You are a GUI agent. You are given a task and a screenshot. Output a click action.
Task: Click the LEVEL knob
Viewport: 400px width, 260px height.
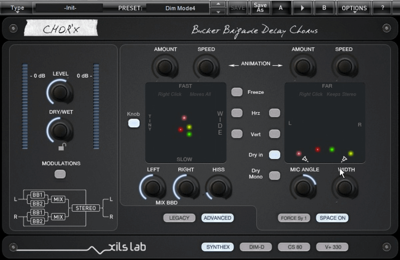click(x=60, y=92)
